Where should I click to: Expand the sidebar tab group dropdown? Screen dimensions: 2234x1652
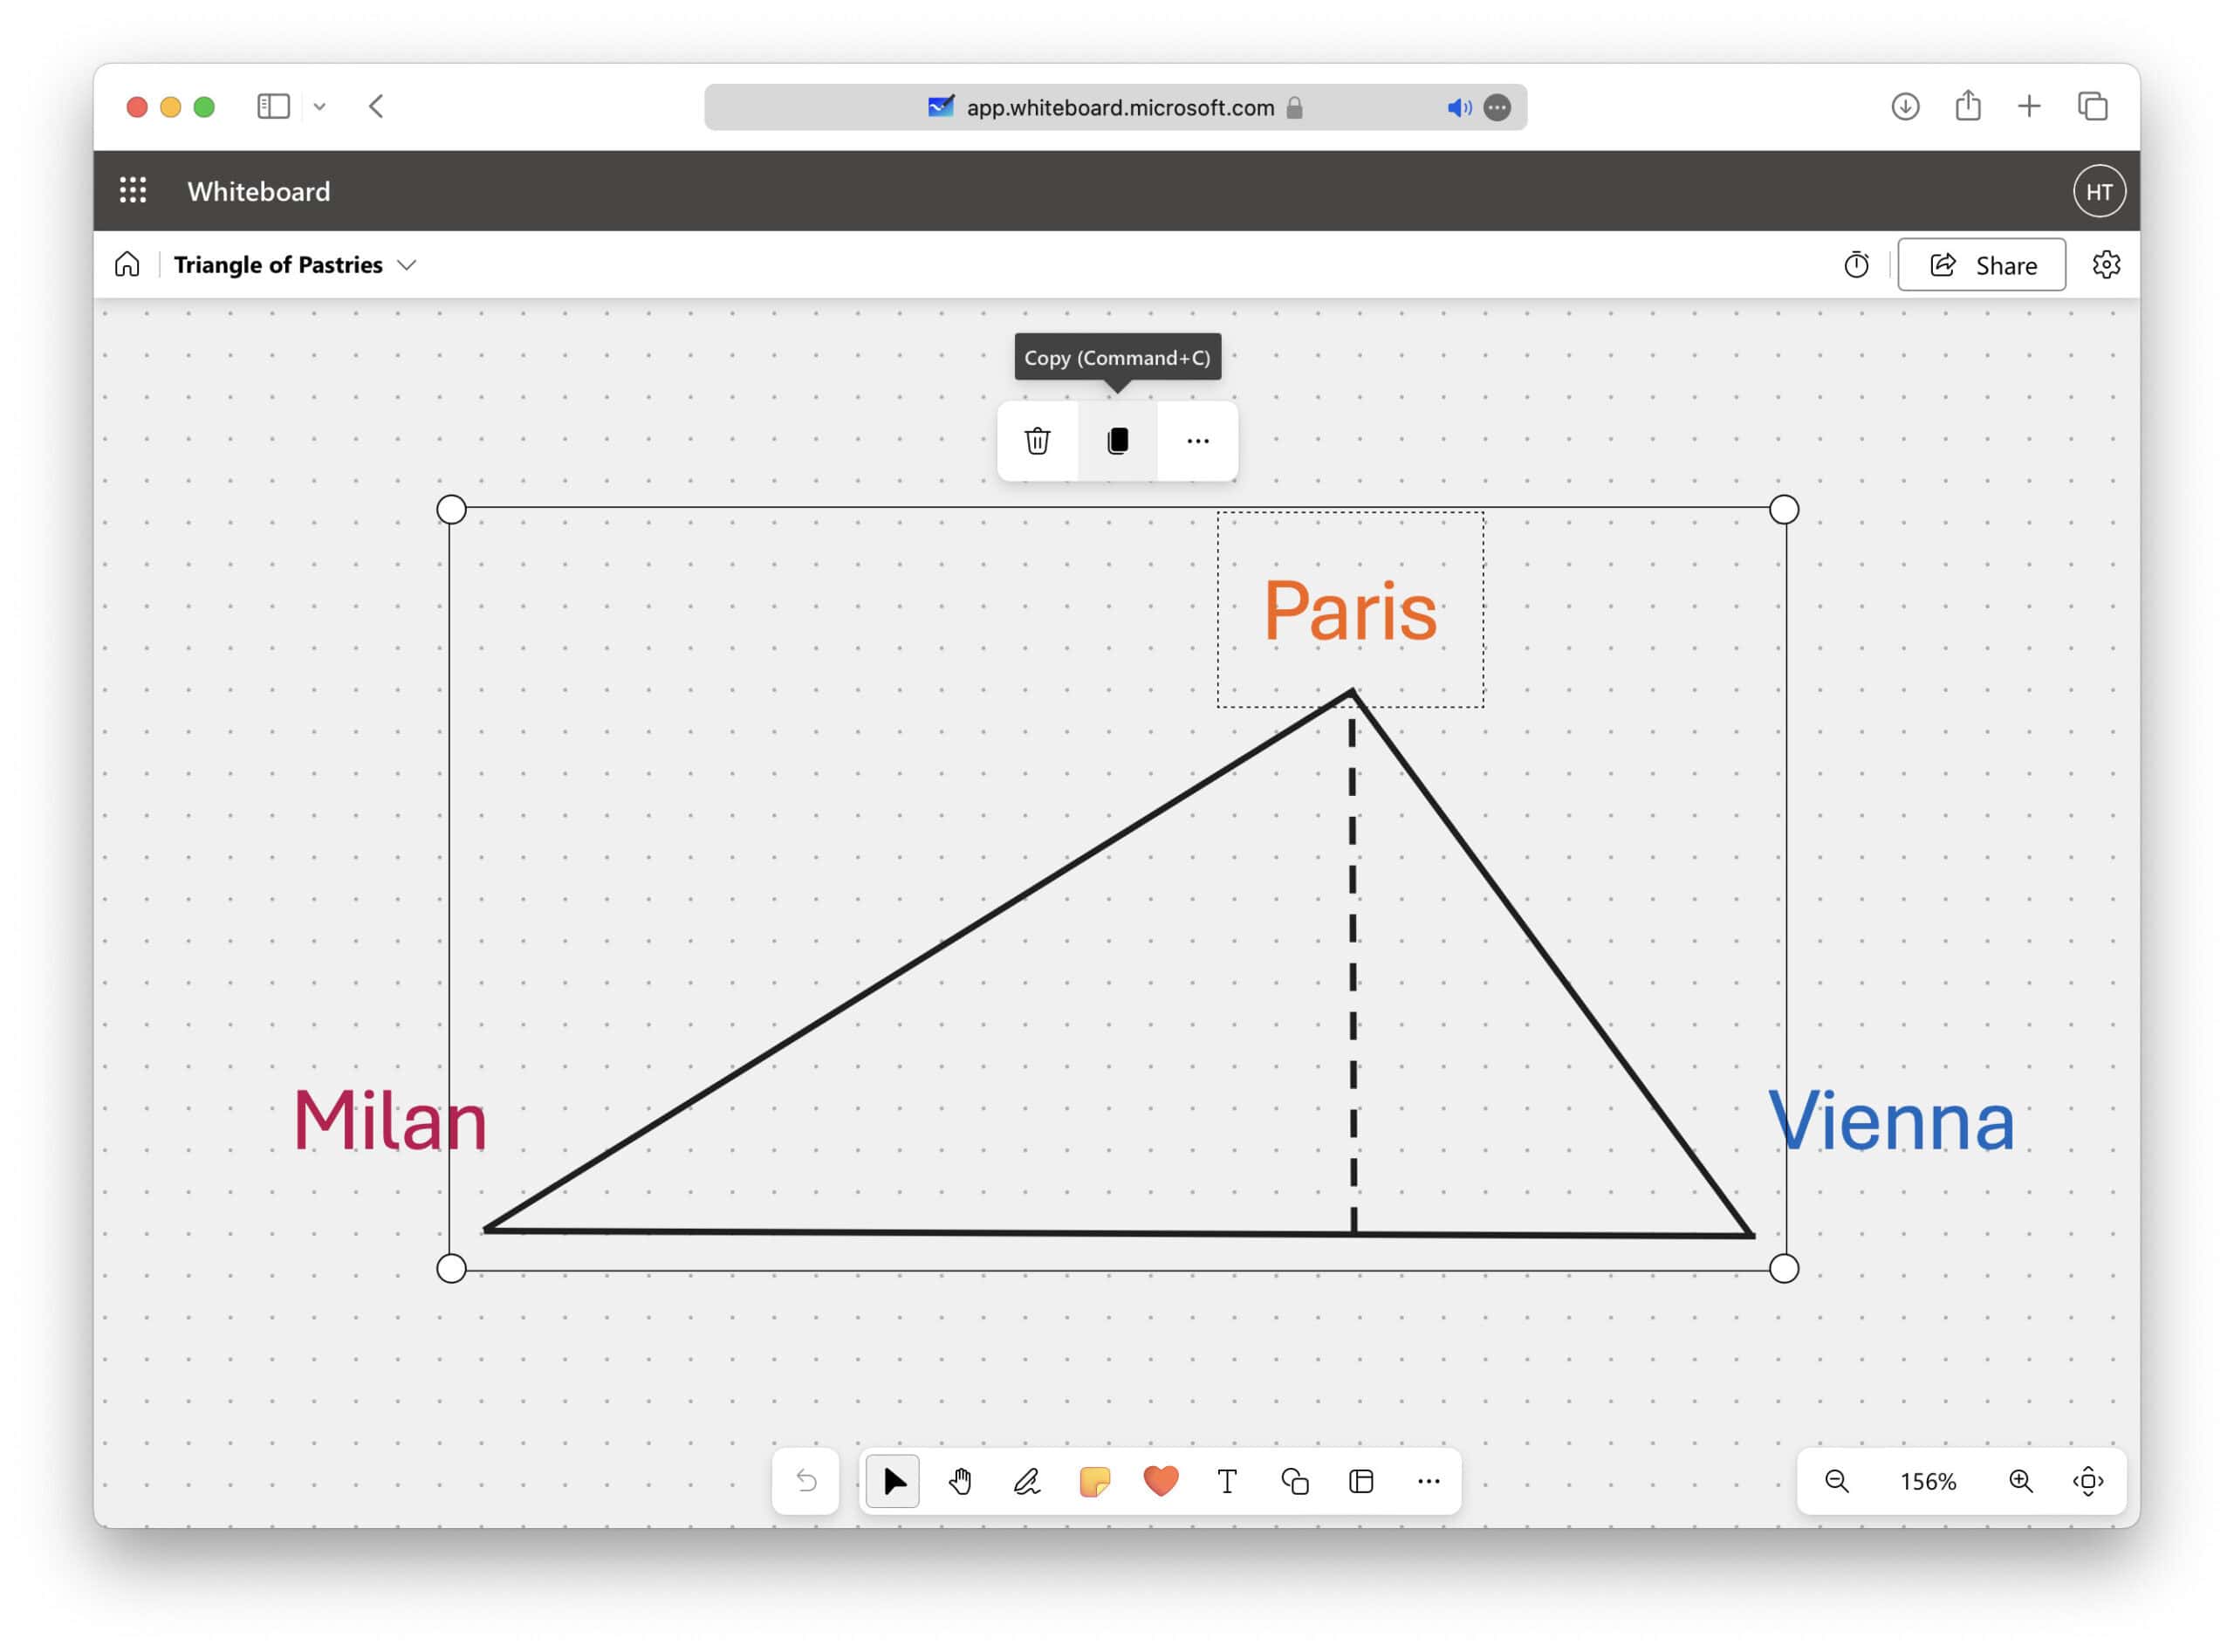319,106
